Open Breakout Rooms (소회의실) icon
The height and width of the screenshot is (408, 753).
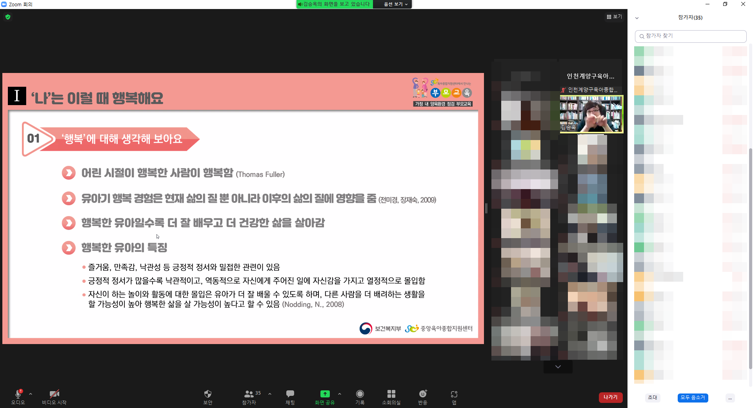pos(391,394)
